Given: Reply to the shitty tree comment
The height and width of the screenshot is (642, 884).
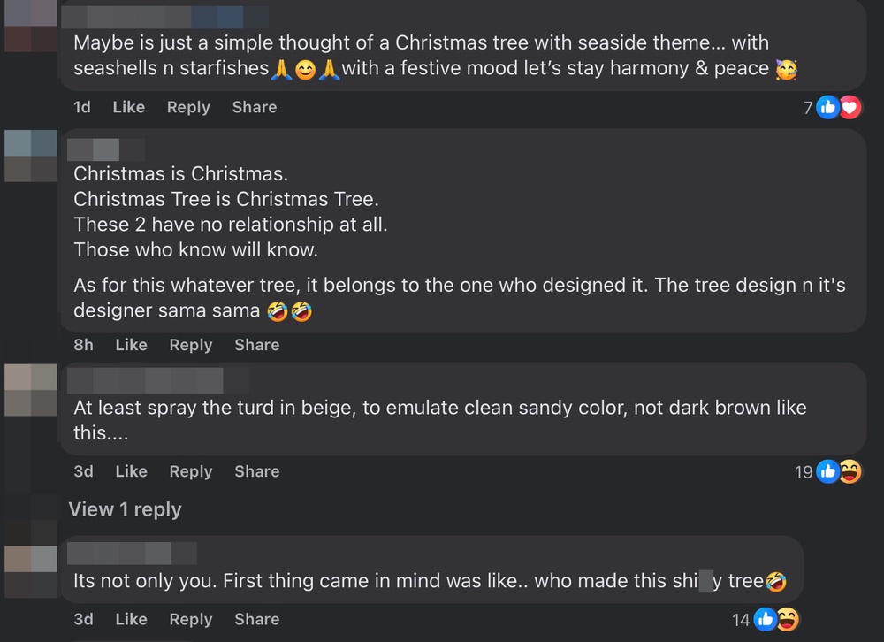Looking at the screenshot, I should (x=191, y=619).
